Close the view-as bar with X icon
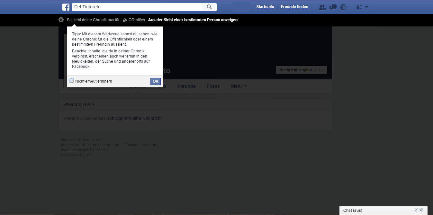Viewport: 433px width, 215px height. (x=61, y=20)
